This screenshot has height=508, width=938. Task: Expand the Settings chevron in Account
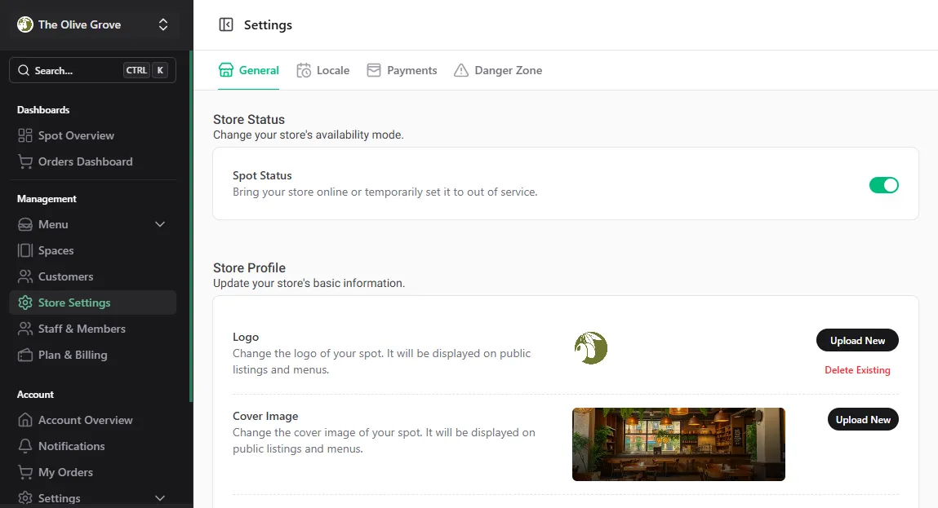[160, 497]
